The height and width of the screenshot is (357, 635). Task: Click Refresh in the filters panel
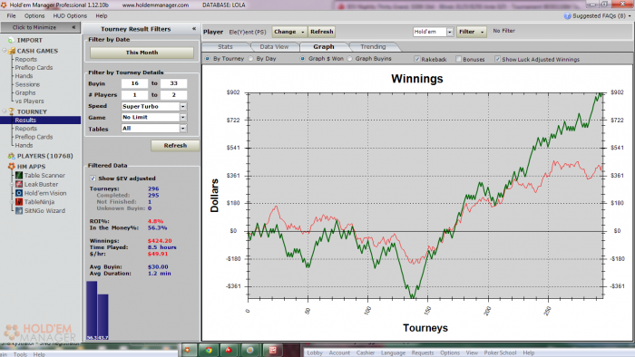point(175,146)
